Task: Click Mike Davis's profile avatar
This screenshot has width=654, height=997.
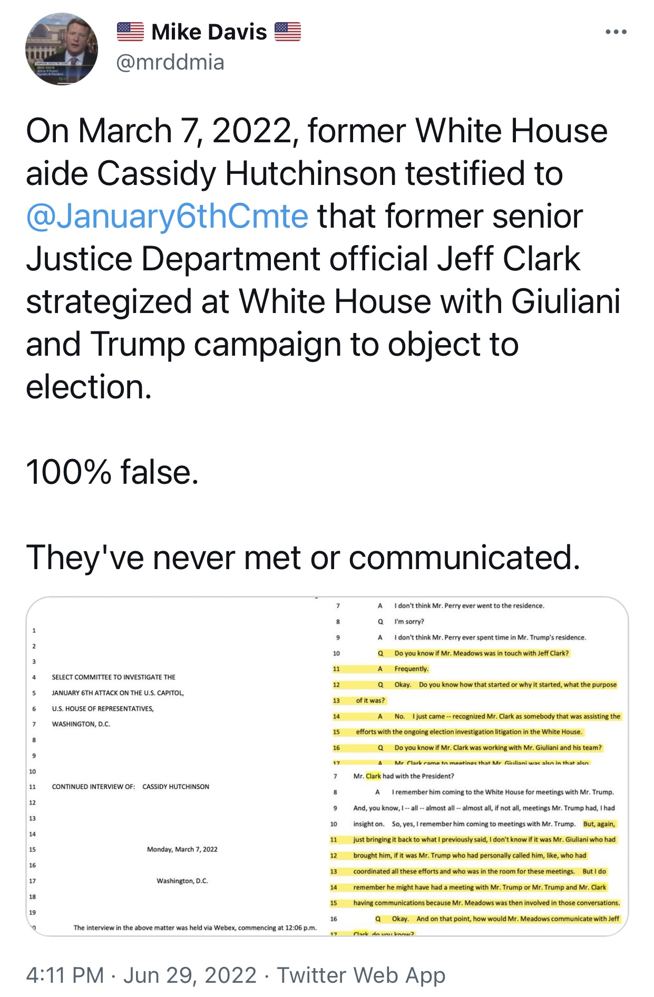Action: (62, 49)
